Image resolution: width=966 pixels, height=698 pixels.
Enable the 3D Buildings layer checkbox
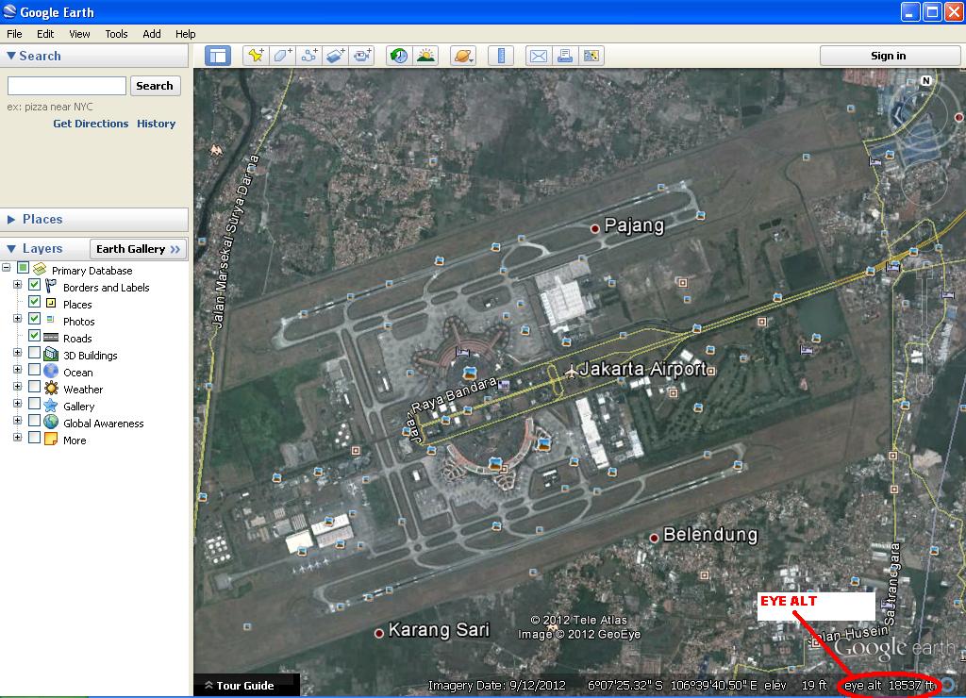point(35,353)
